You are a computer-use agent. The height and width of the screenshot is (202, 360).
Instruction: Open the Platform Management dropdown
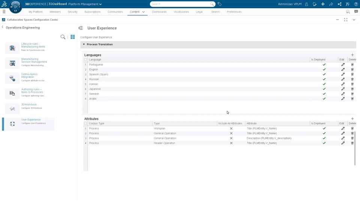click(x=85, y=4)
